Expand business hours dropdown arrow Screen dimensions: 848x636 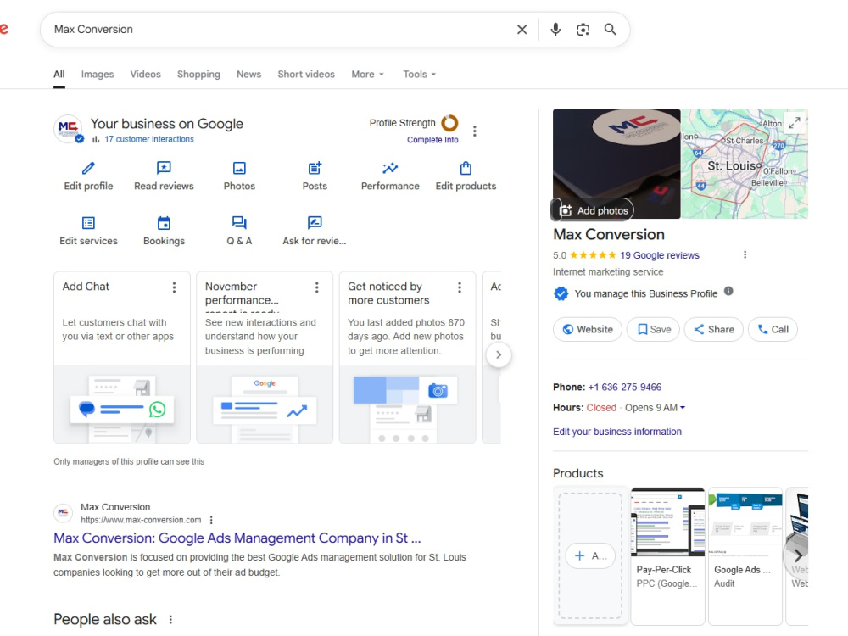click(x=683, y=408)
